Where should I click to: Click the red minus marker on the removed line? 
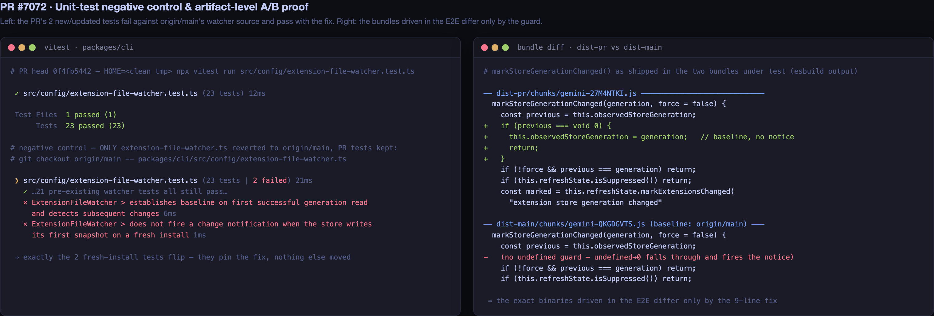point(485,257)
